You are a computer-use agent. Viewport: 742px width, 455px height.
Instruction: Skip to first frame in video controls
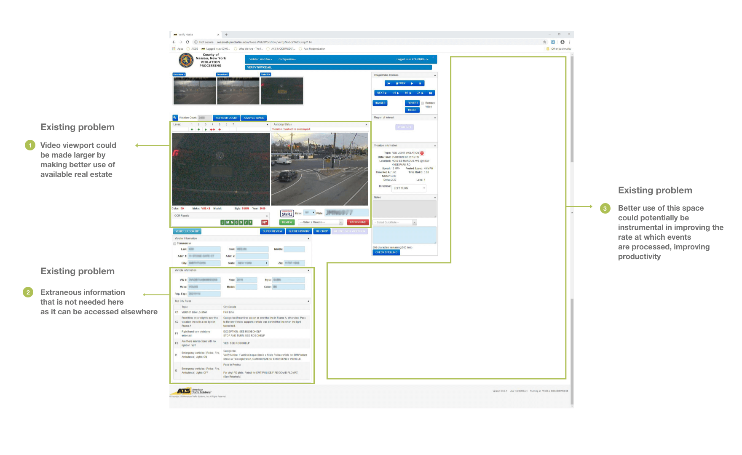point(389,83)
